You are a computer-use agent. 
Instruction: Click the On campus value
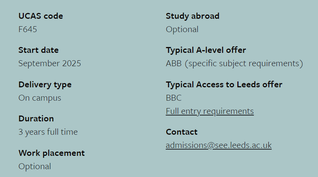40,98
